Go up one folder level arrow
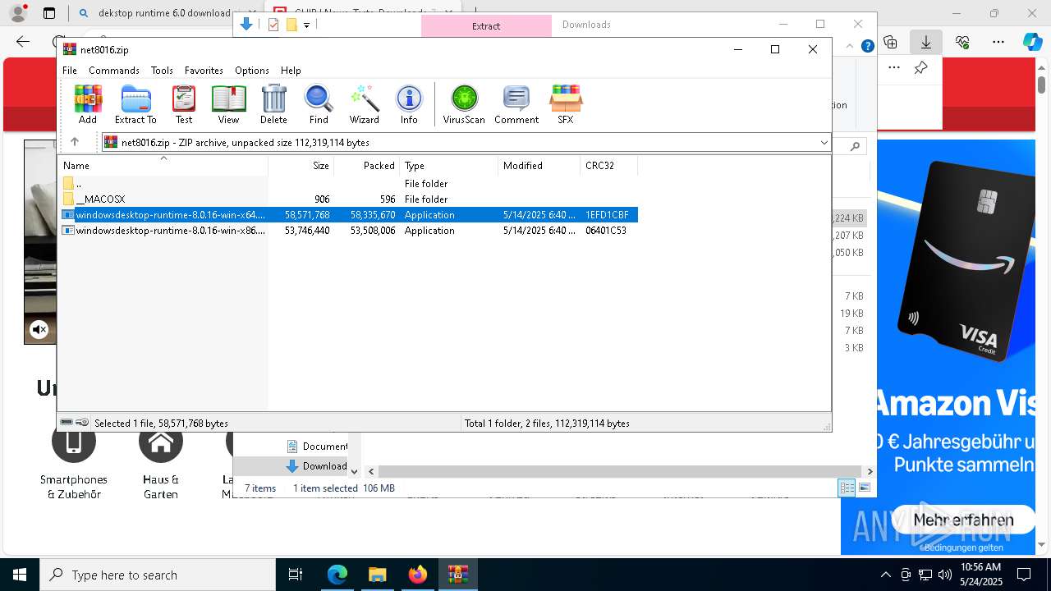This screenshot has height=591, width=1051. 75,142
